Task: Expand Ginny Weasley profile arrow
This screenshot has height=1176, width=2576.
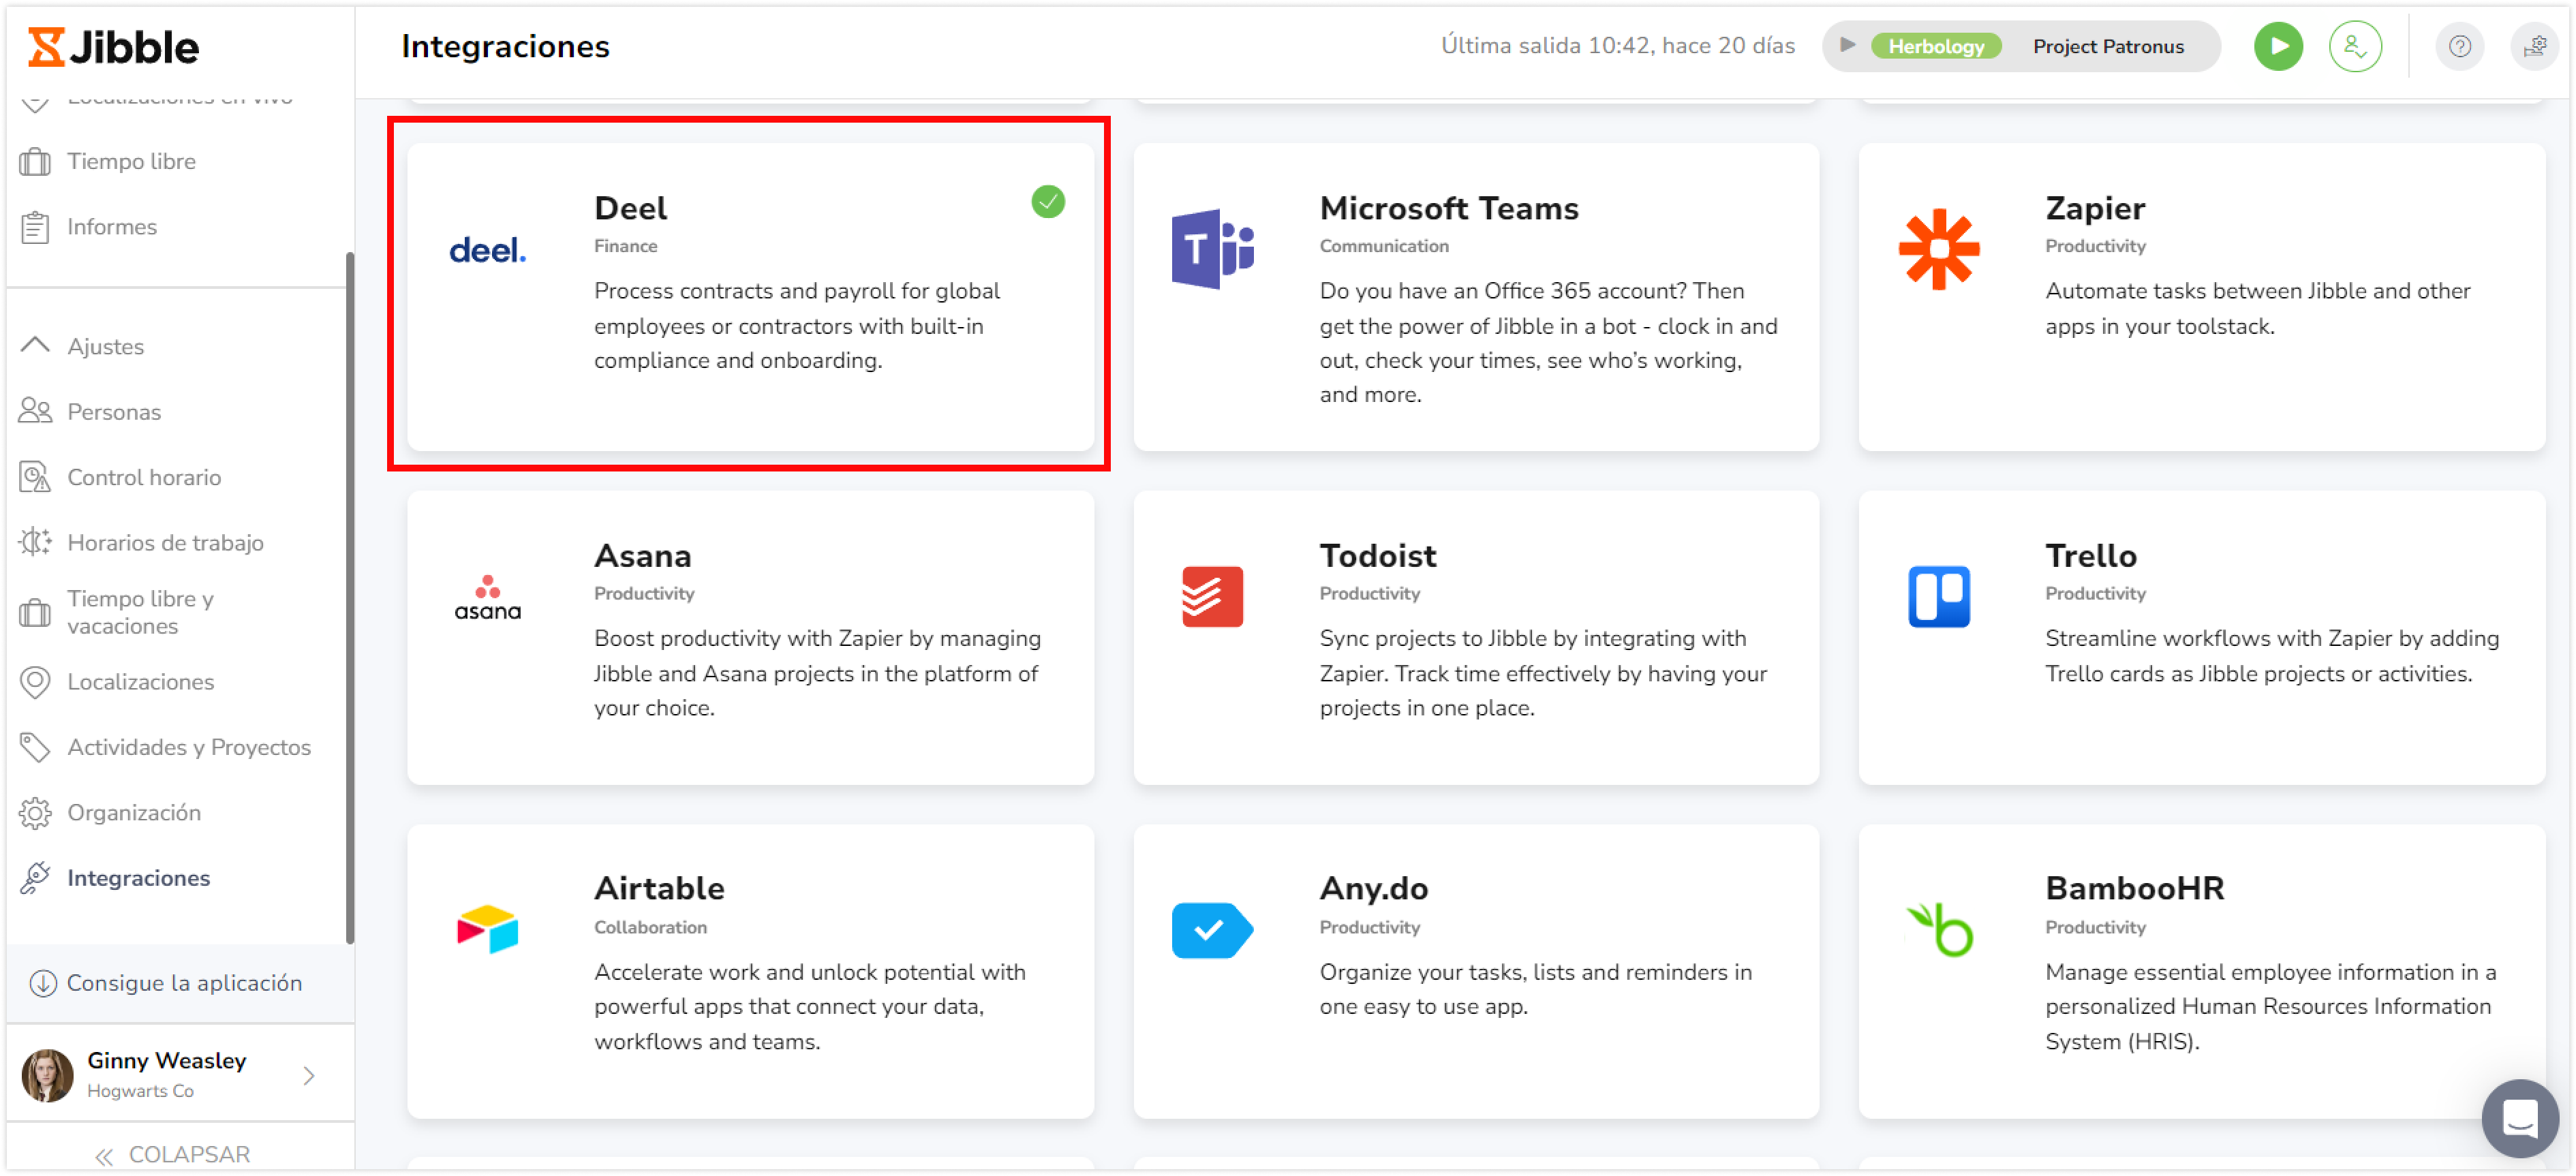Action: [x=308, y=1075]
